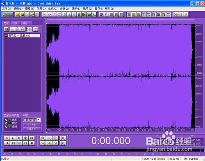Click the question-mark help icon in main toolbar
The height and width of the screenshot is (161, 205).
pyautogui.click(x=186, y=14)
